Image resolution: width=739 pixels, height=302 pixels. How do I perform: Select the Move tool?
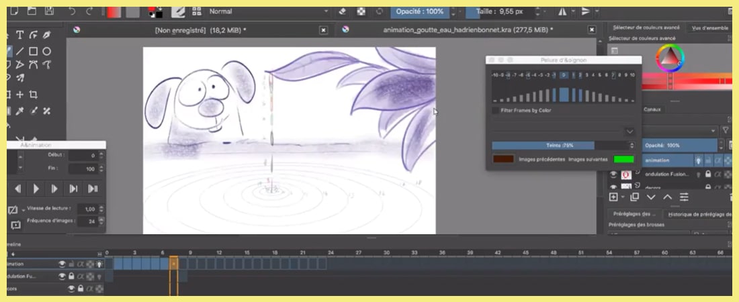19,95
